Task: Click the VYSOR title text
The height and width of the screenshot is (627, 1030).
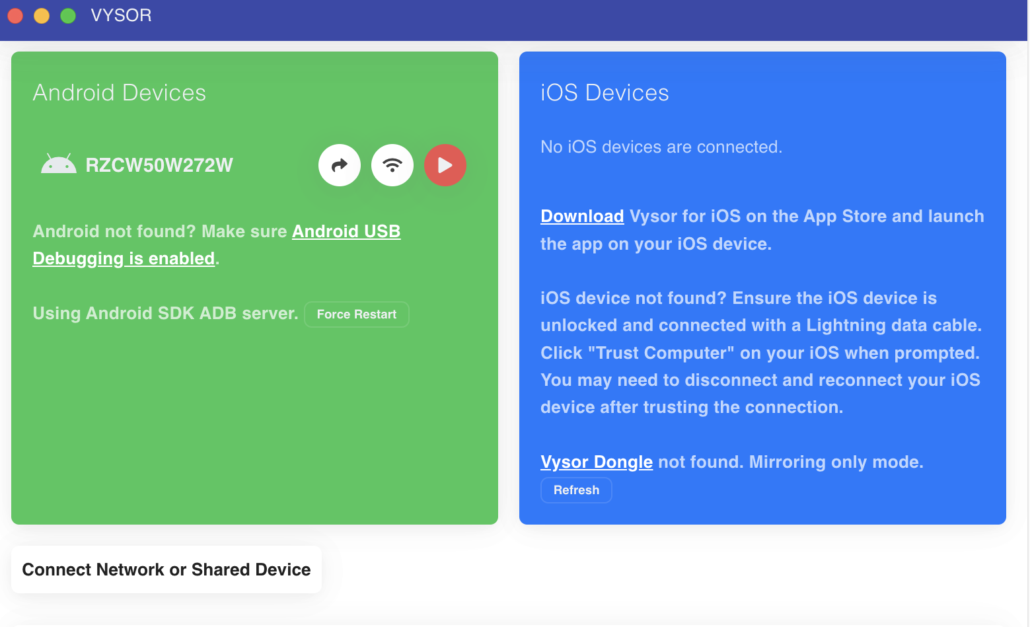Action: pos(121,15)
